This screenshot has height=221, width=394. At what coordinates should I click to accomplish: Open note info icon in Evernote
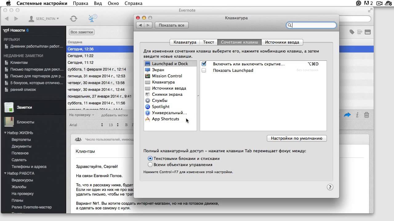click(x=357, y=115)
